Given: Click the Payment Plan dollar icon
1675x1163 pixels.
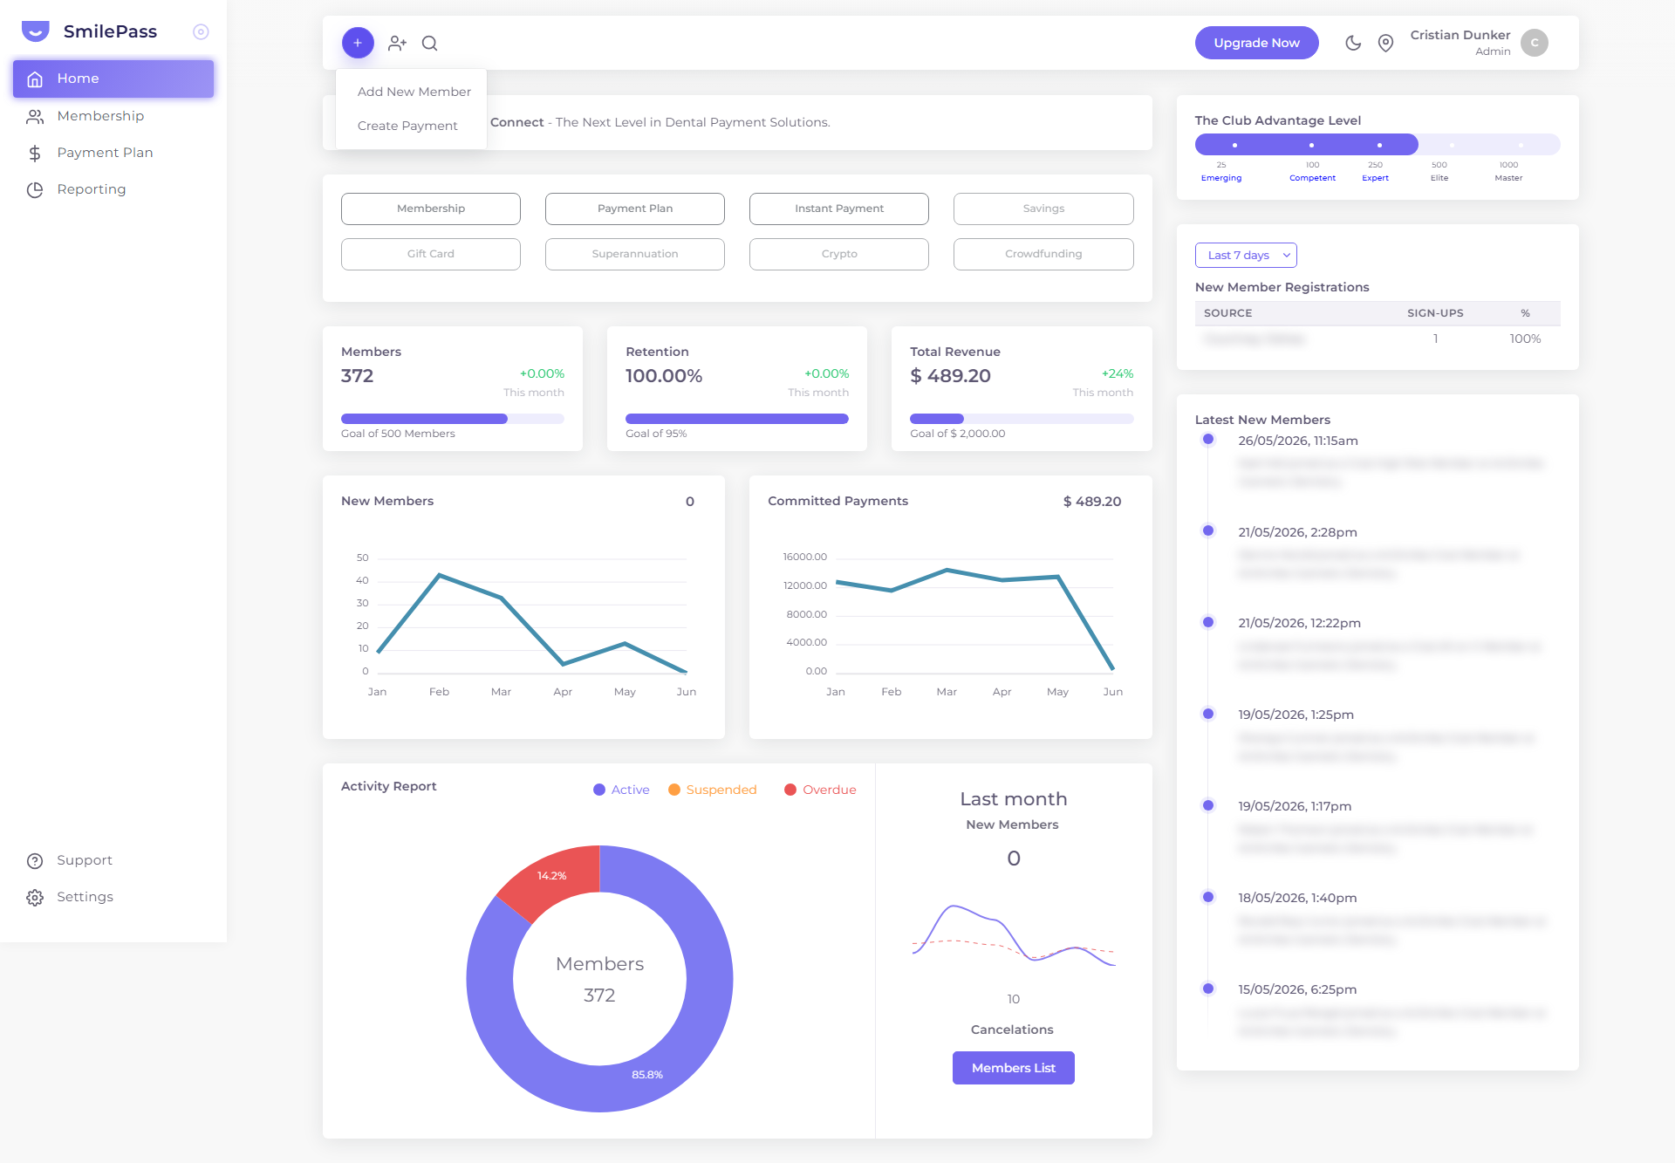Looking at the screenshot, I should pyautogui.click(x=35, y=154).
